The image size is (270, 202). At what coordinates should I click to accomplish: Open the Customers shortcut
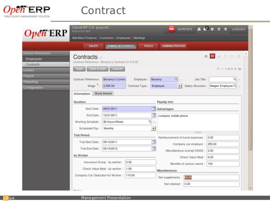[x=106, y=38]
